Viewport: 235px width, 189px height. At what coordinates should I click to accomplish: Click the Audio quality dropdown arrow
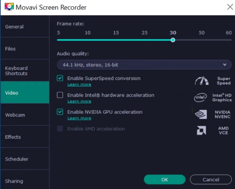click(225, 65)
